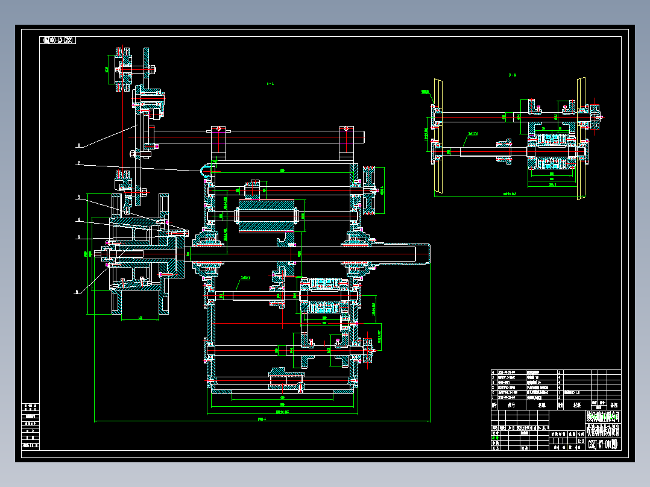Viewport: 650px width, 487px height.
Task: Select the drawing title cell above the drawing number
Action: tap(603, 430)
